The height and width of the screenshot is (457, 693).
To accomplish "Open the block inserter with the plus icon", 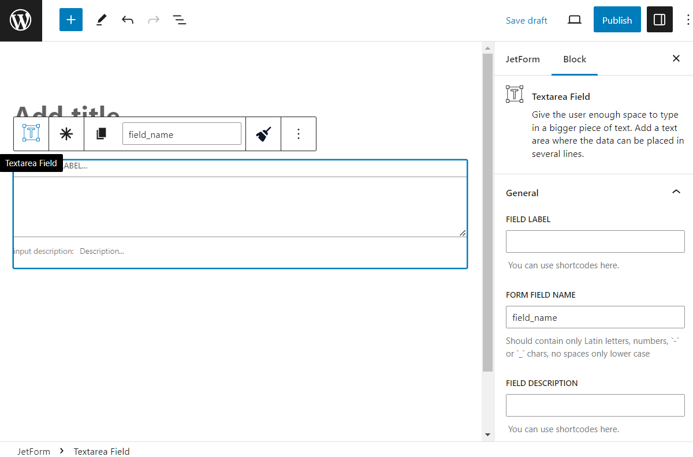I will [x=70, y=19].
